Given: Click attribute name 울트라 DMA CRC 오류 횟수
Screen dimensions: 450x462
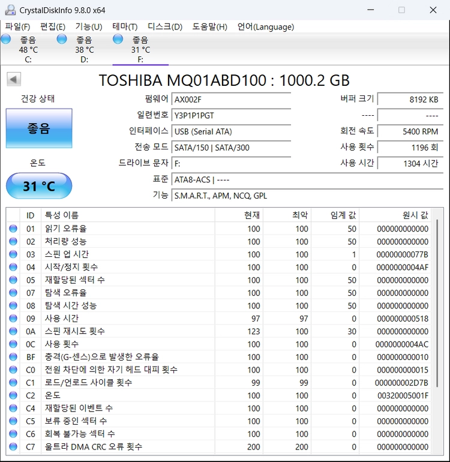Looking at the screenshot, I should (94, 446).
